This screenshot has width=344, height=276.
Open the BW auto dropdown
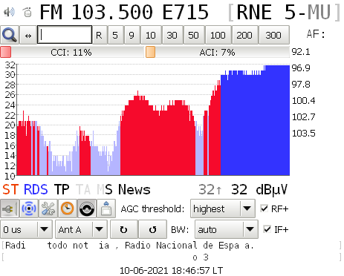coord(227,229)
